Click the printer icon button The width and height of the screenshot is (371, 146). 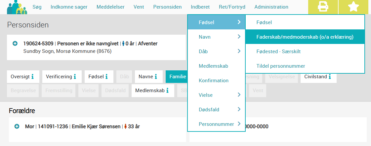(323, 6)
